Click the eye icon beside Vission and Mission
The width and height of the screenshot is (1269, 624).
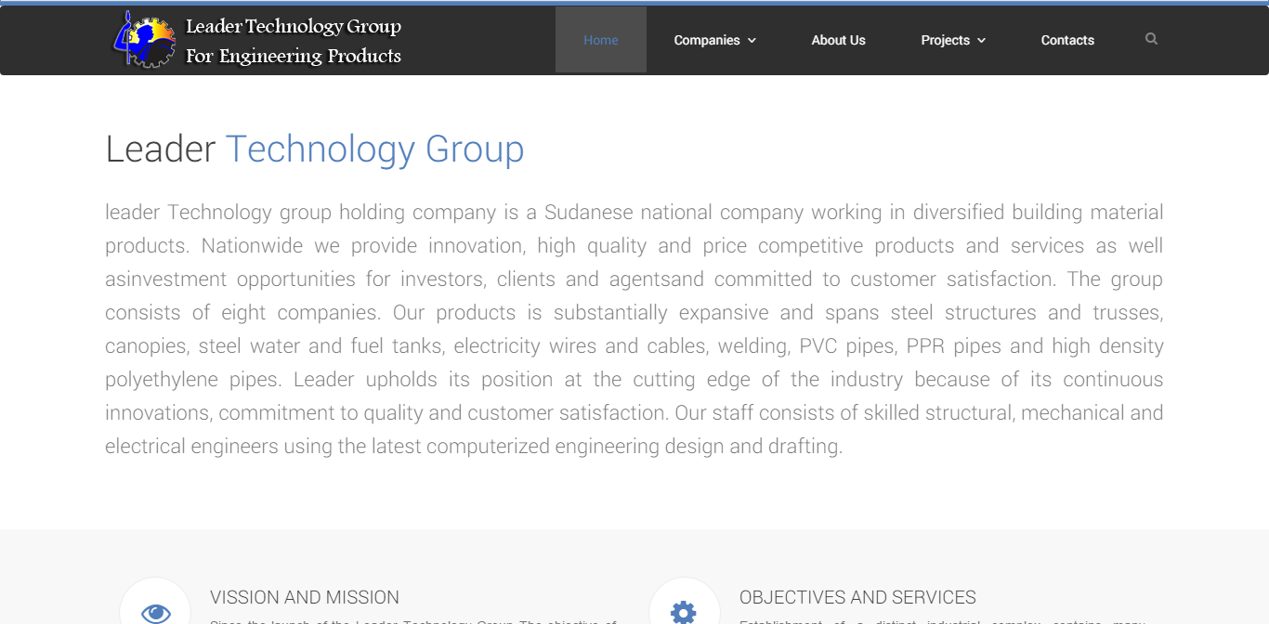point(156,611)
